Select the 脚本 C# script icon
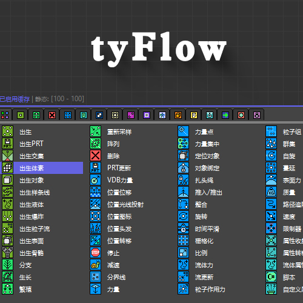303x303 pixels. [271, 276]
